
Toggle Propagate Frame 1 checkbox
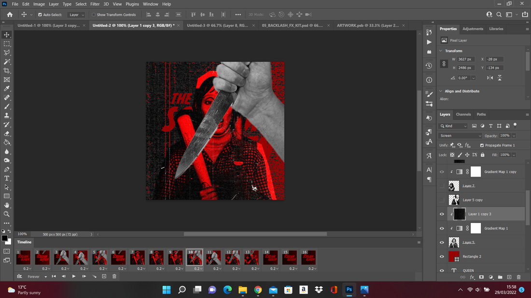[482, 145]
